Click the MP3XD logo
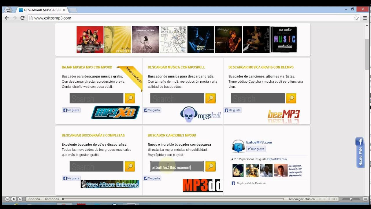 pyautogui.click(x=115, y=113)
